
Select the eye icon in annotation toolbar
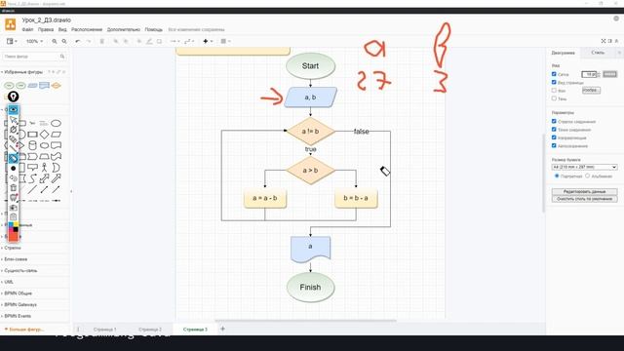pyautogui.click(x=13, y=109)
